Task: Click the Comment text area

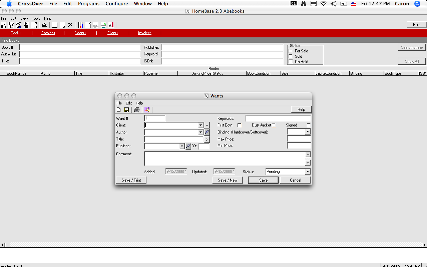Action: pos(225,159)
